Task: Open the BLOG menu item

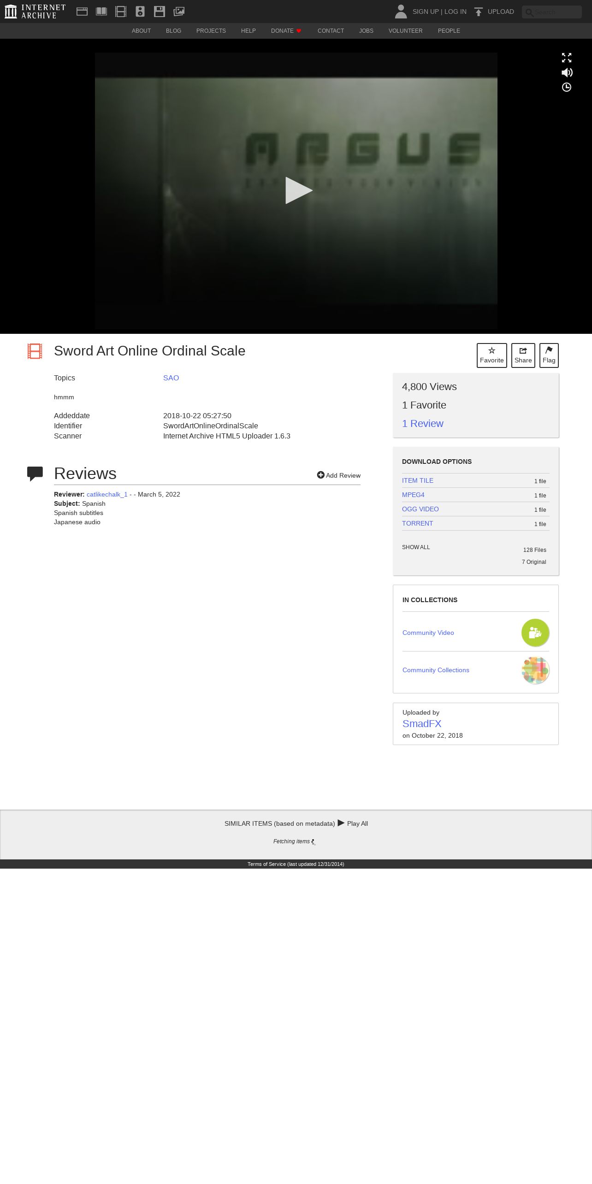Action: pos(173,31)
